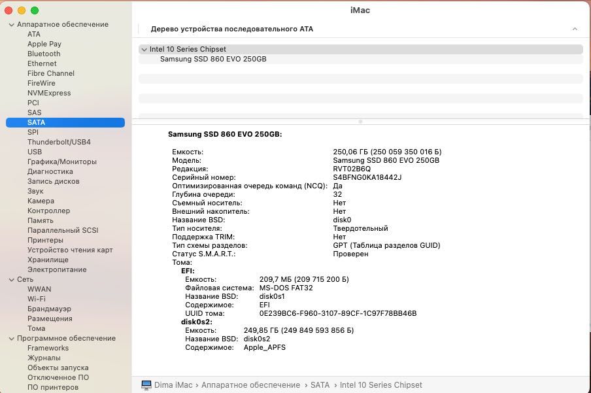The height and width of the screenshot is (393, 591).
Task: Click SATA in the path bar
Action: [x=320, y=385]
